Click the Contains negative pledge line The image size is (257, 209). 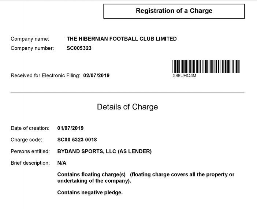click(90, 193)
